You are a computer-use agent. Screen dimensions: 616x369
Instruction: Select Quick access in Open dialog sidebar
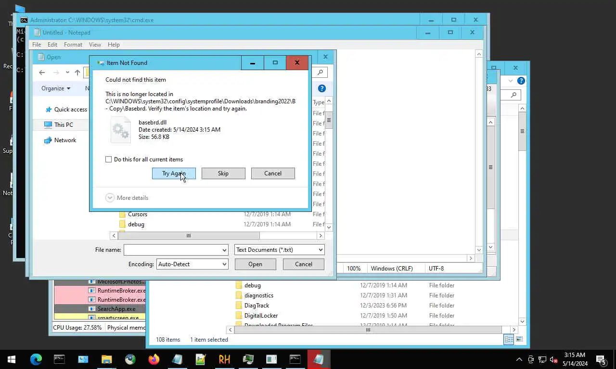(70, 109)
